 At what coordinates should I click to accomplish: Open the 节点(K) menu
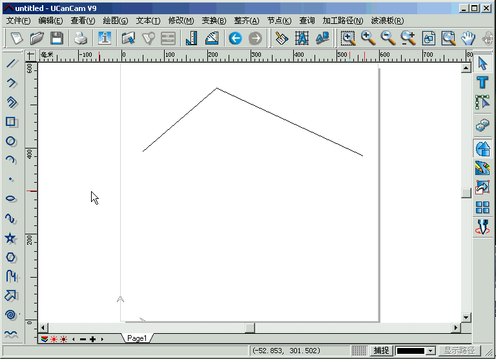point(279,21)
